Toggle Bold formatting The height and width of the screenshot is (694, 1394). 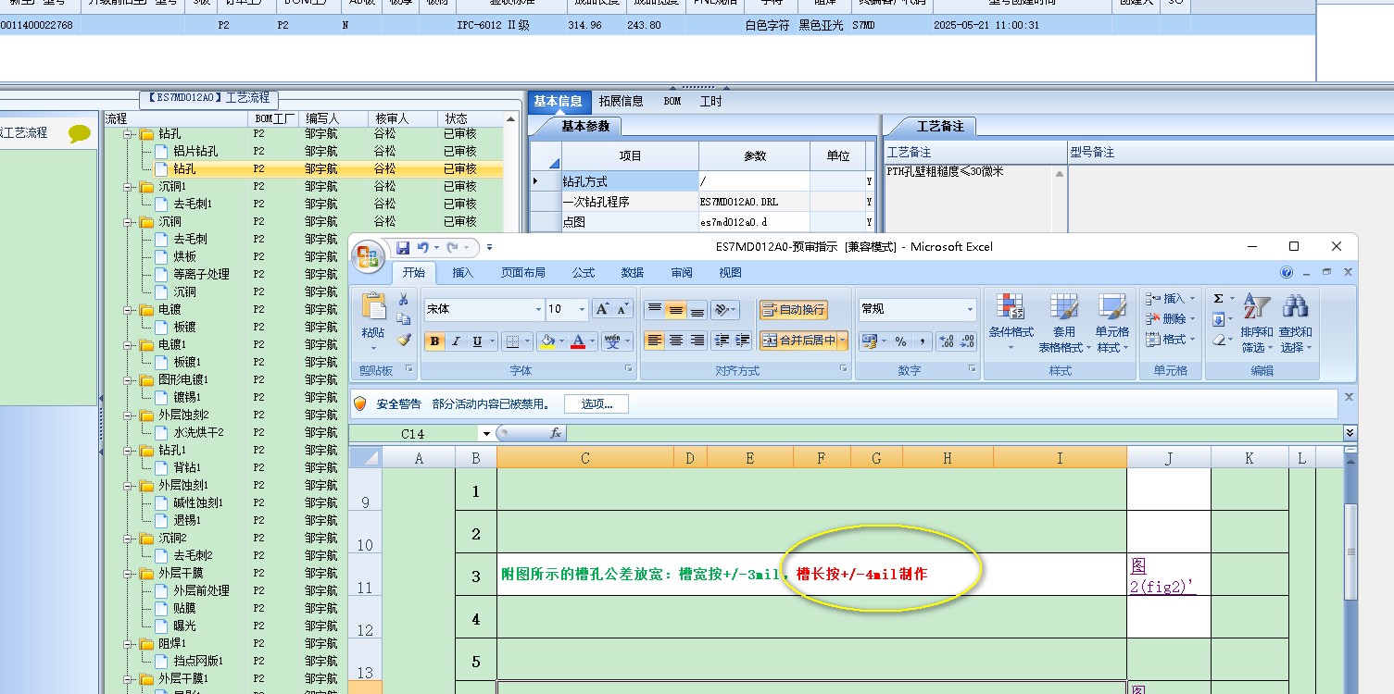click(434, 341)
